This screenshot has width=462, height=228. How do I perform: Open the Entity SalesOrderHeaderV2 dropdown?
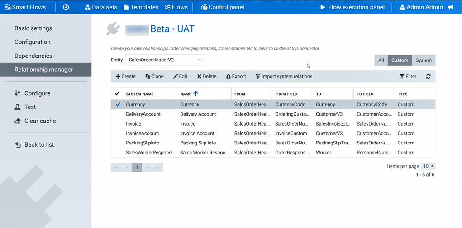pos(166,60)
